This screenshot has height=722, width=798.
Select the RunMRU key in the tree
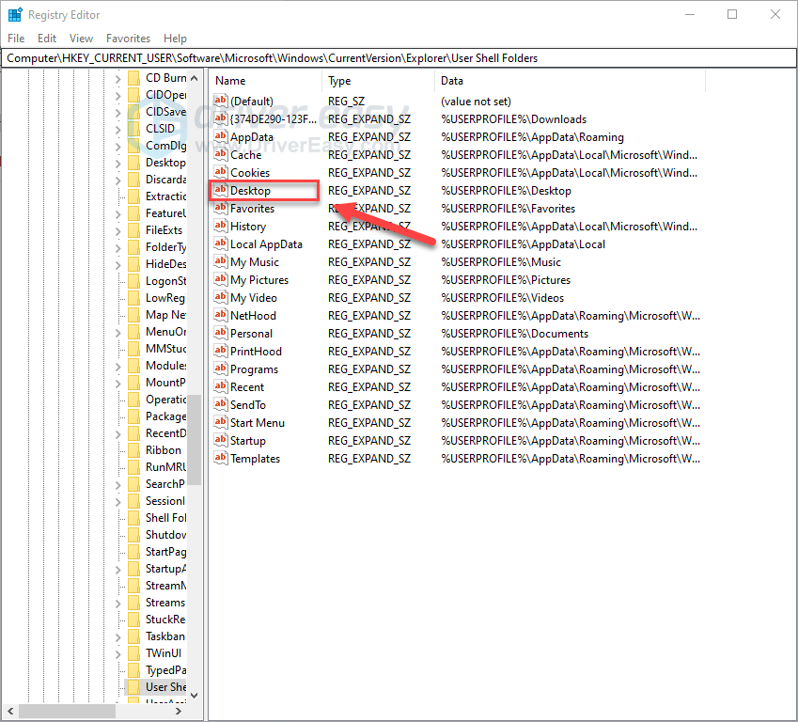click(x=166, y=467)
